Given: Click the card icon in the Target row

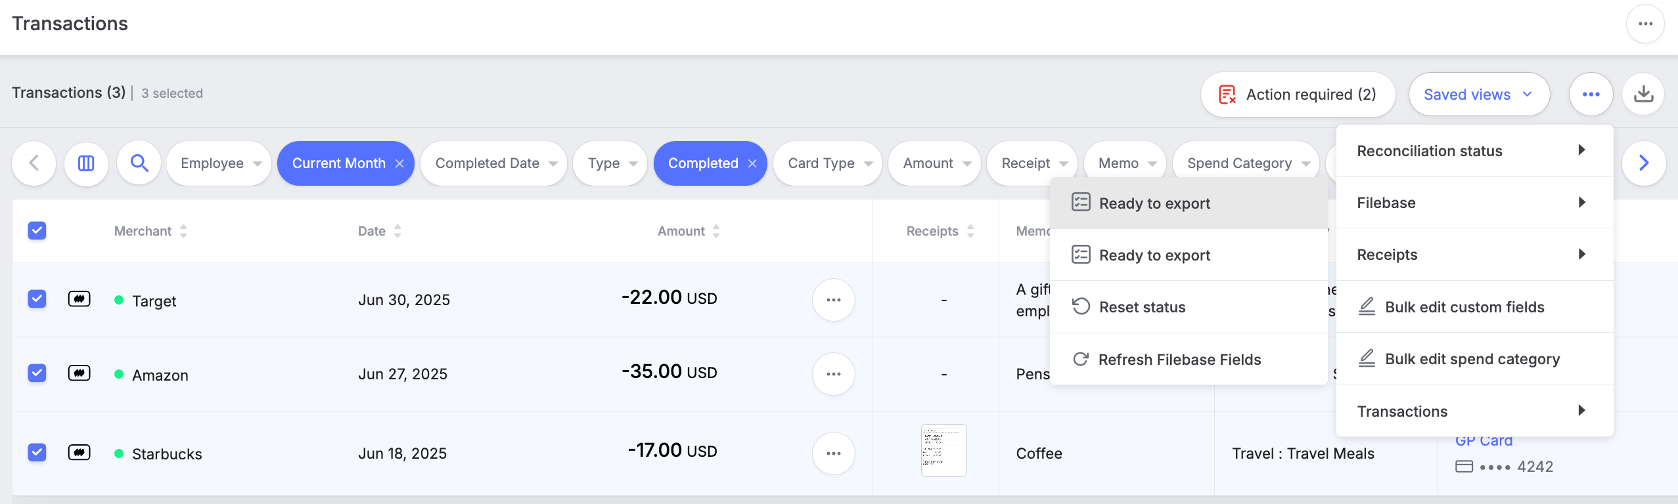Looking at the screenshot, I should tap(79, 299).
